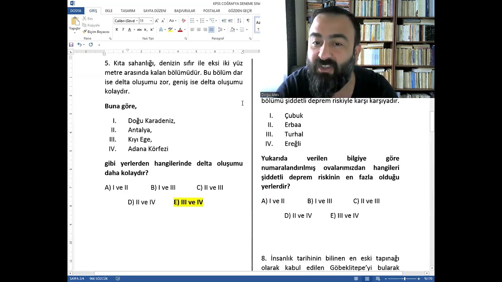The width and height of the screenshot is (502, 282).
Task: Click the Save icon in quick access toolbar
Action: 71,45
